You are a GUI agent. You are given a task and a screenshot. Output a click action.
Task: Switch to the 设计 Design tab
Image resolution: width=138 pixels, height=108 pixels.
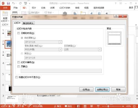pyautogui.click(x=34, y=8)
